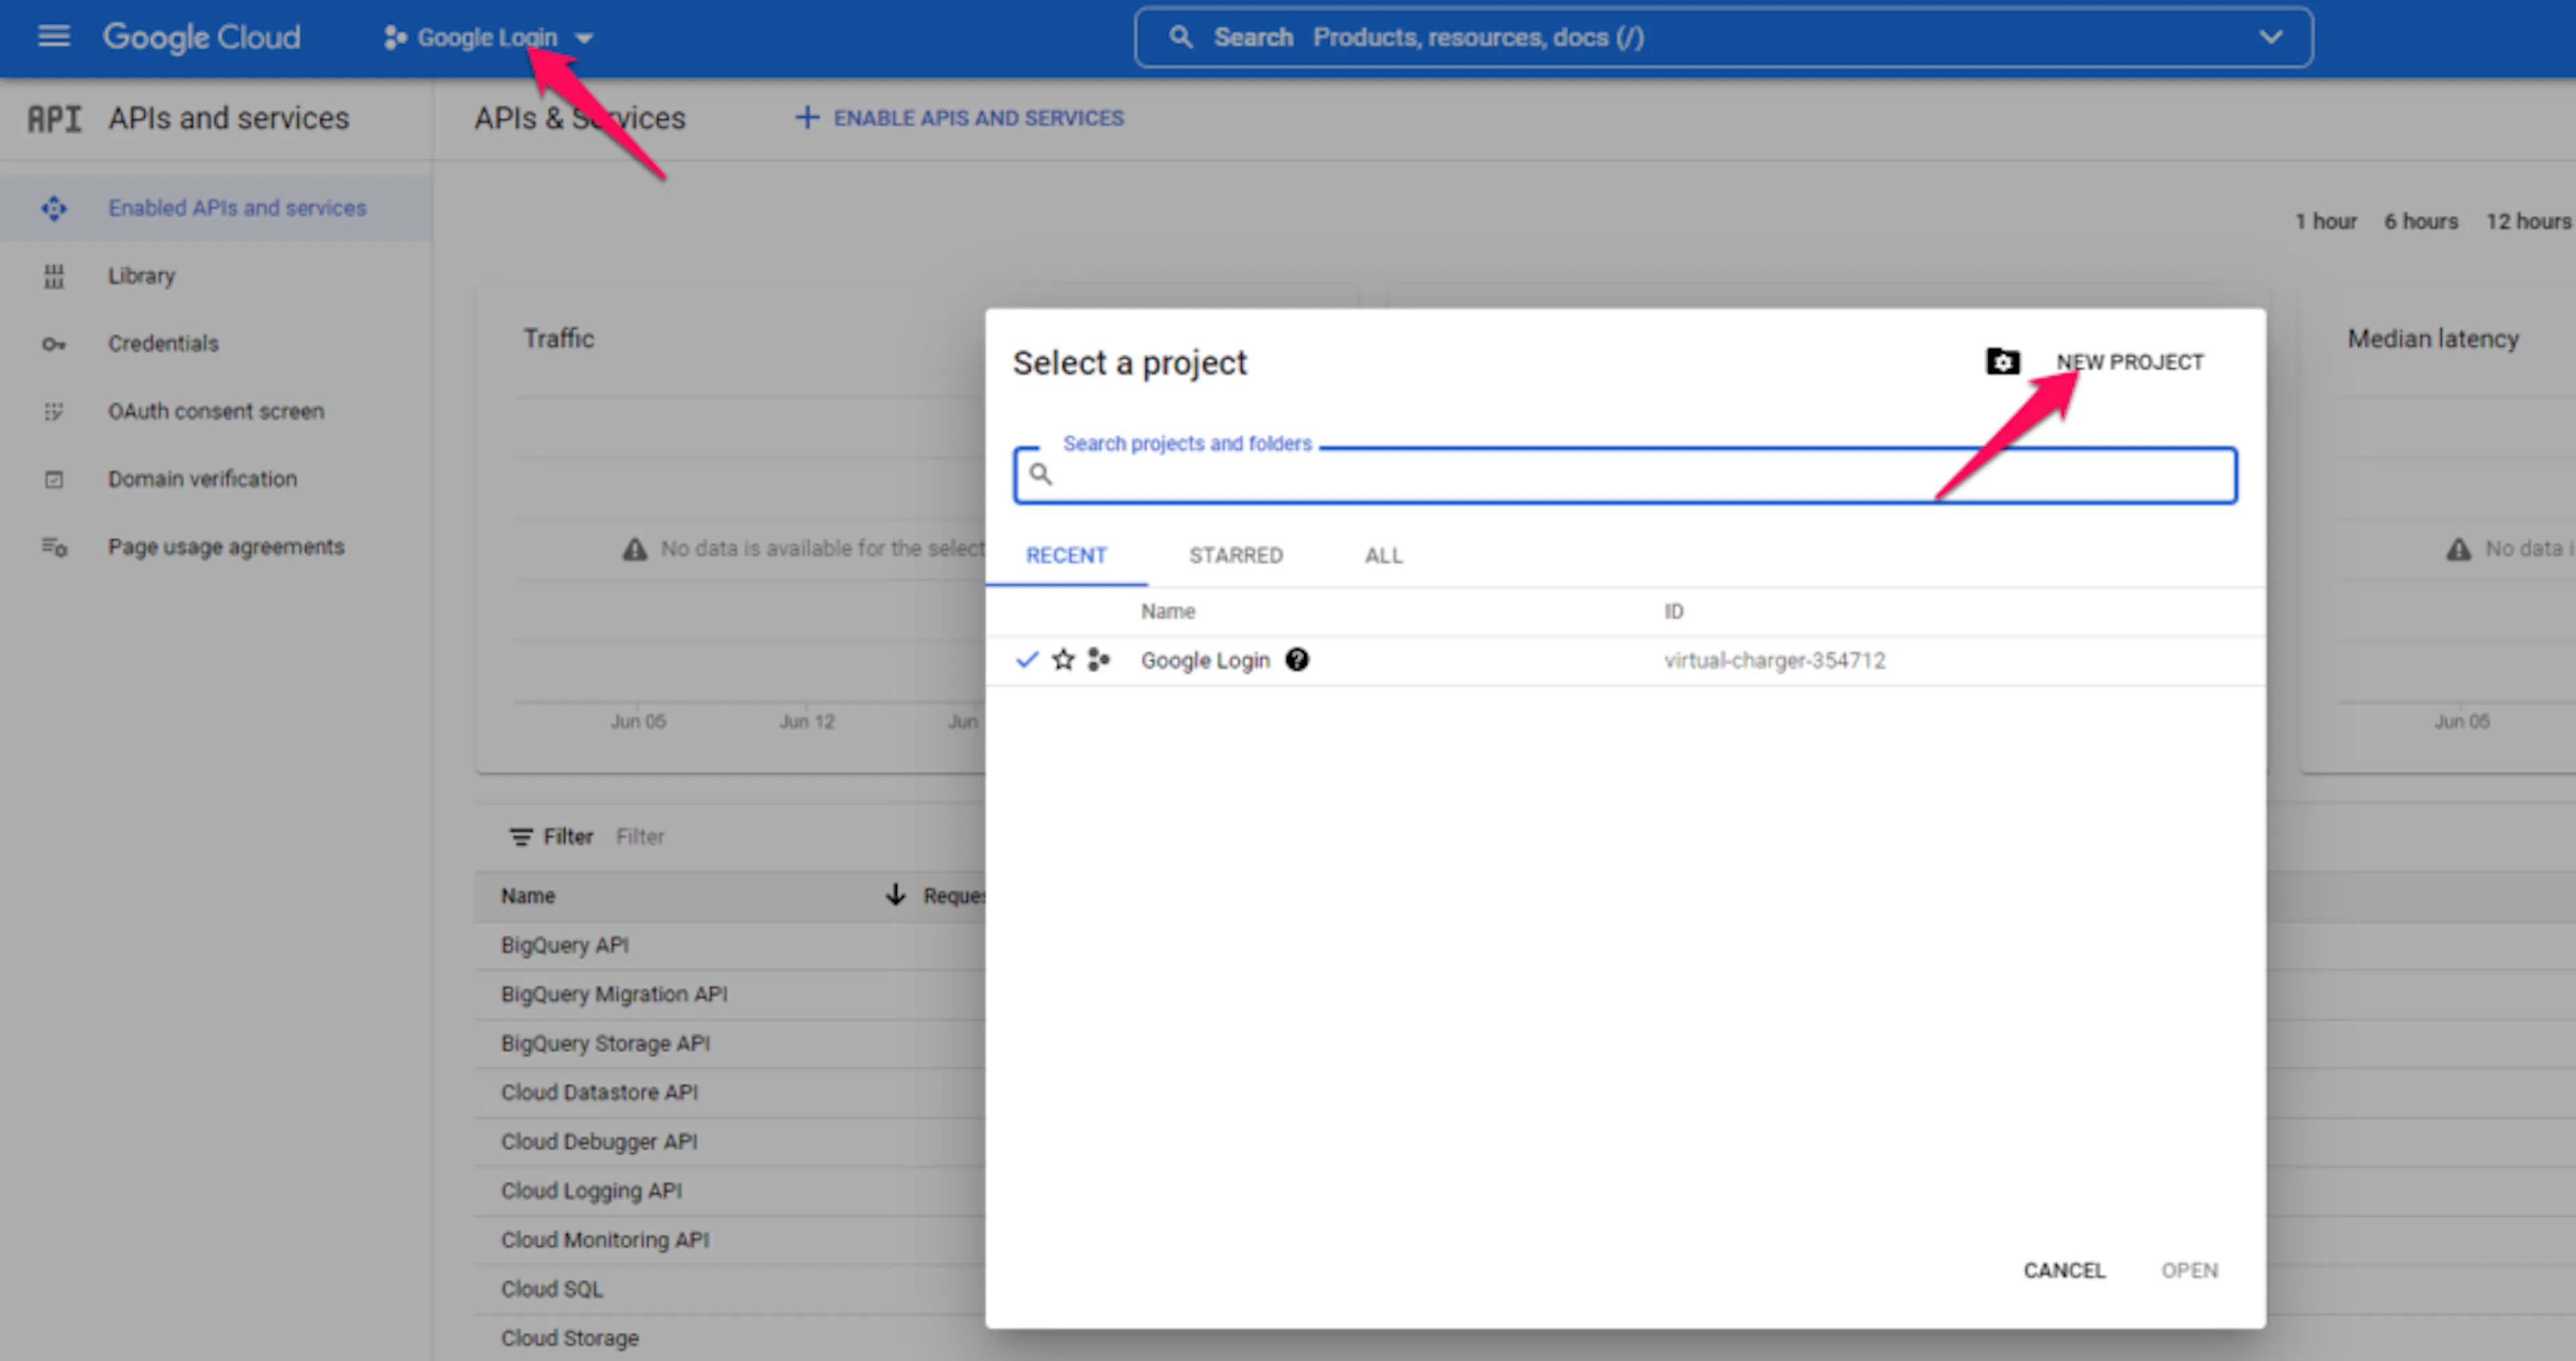The image size is (2576, 1361).
Task: Click the OAuth consent screen icon
Action: (x=54, y=411)
